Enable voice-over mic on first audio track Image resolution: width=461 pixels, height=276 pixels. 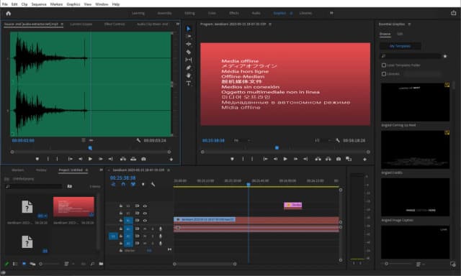[x=161, y=229]
